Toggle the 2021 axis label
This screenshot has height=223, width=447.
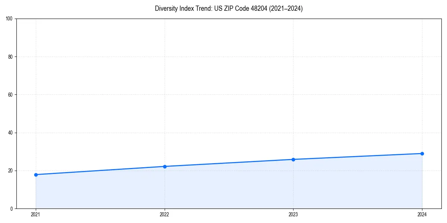pos(36,214)
